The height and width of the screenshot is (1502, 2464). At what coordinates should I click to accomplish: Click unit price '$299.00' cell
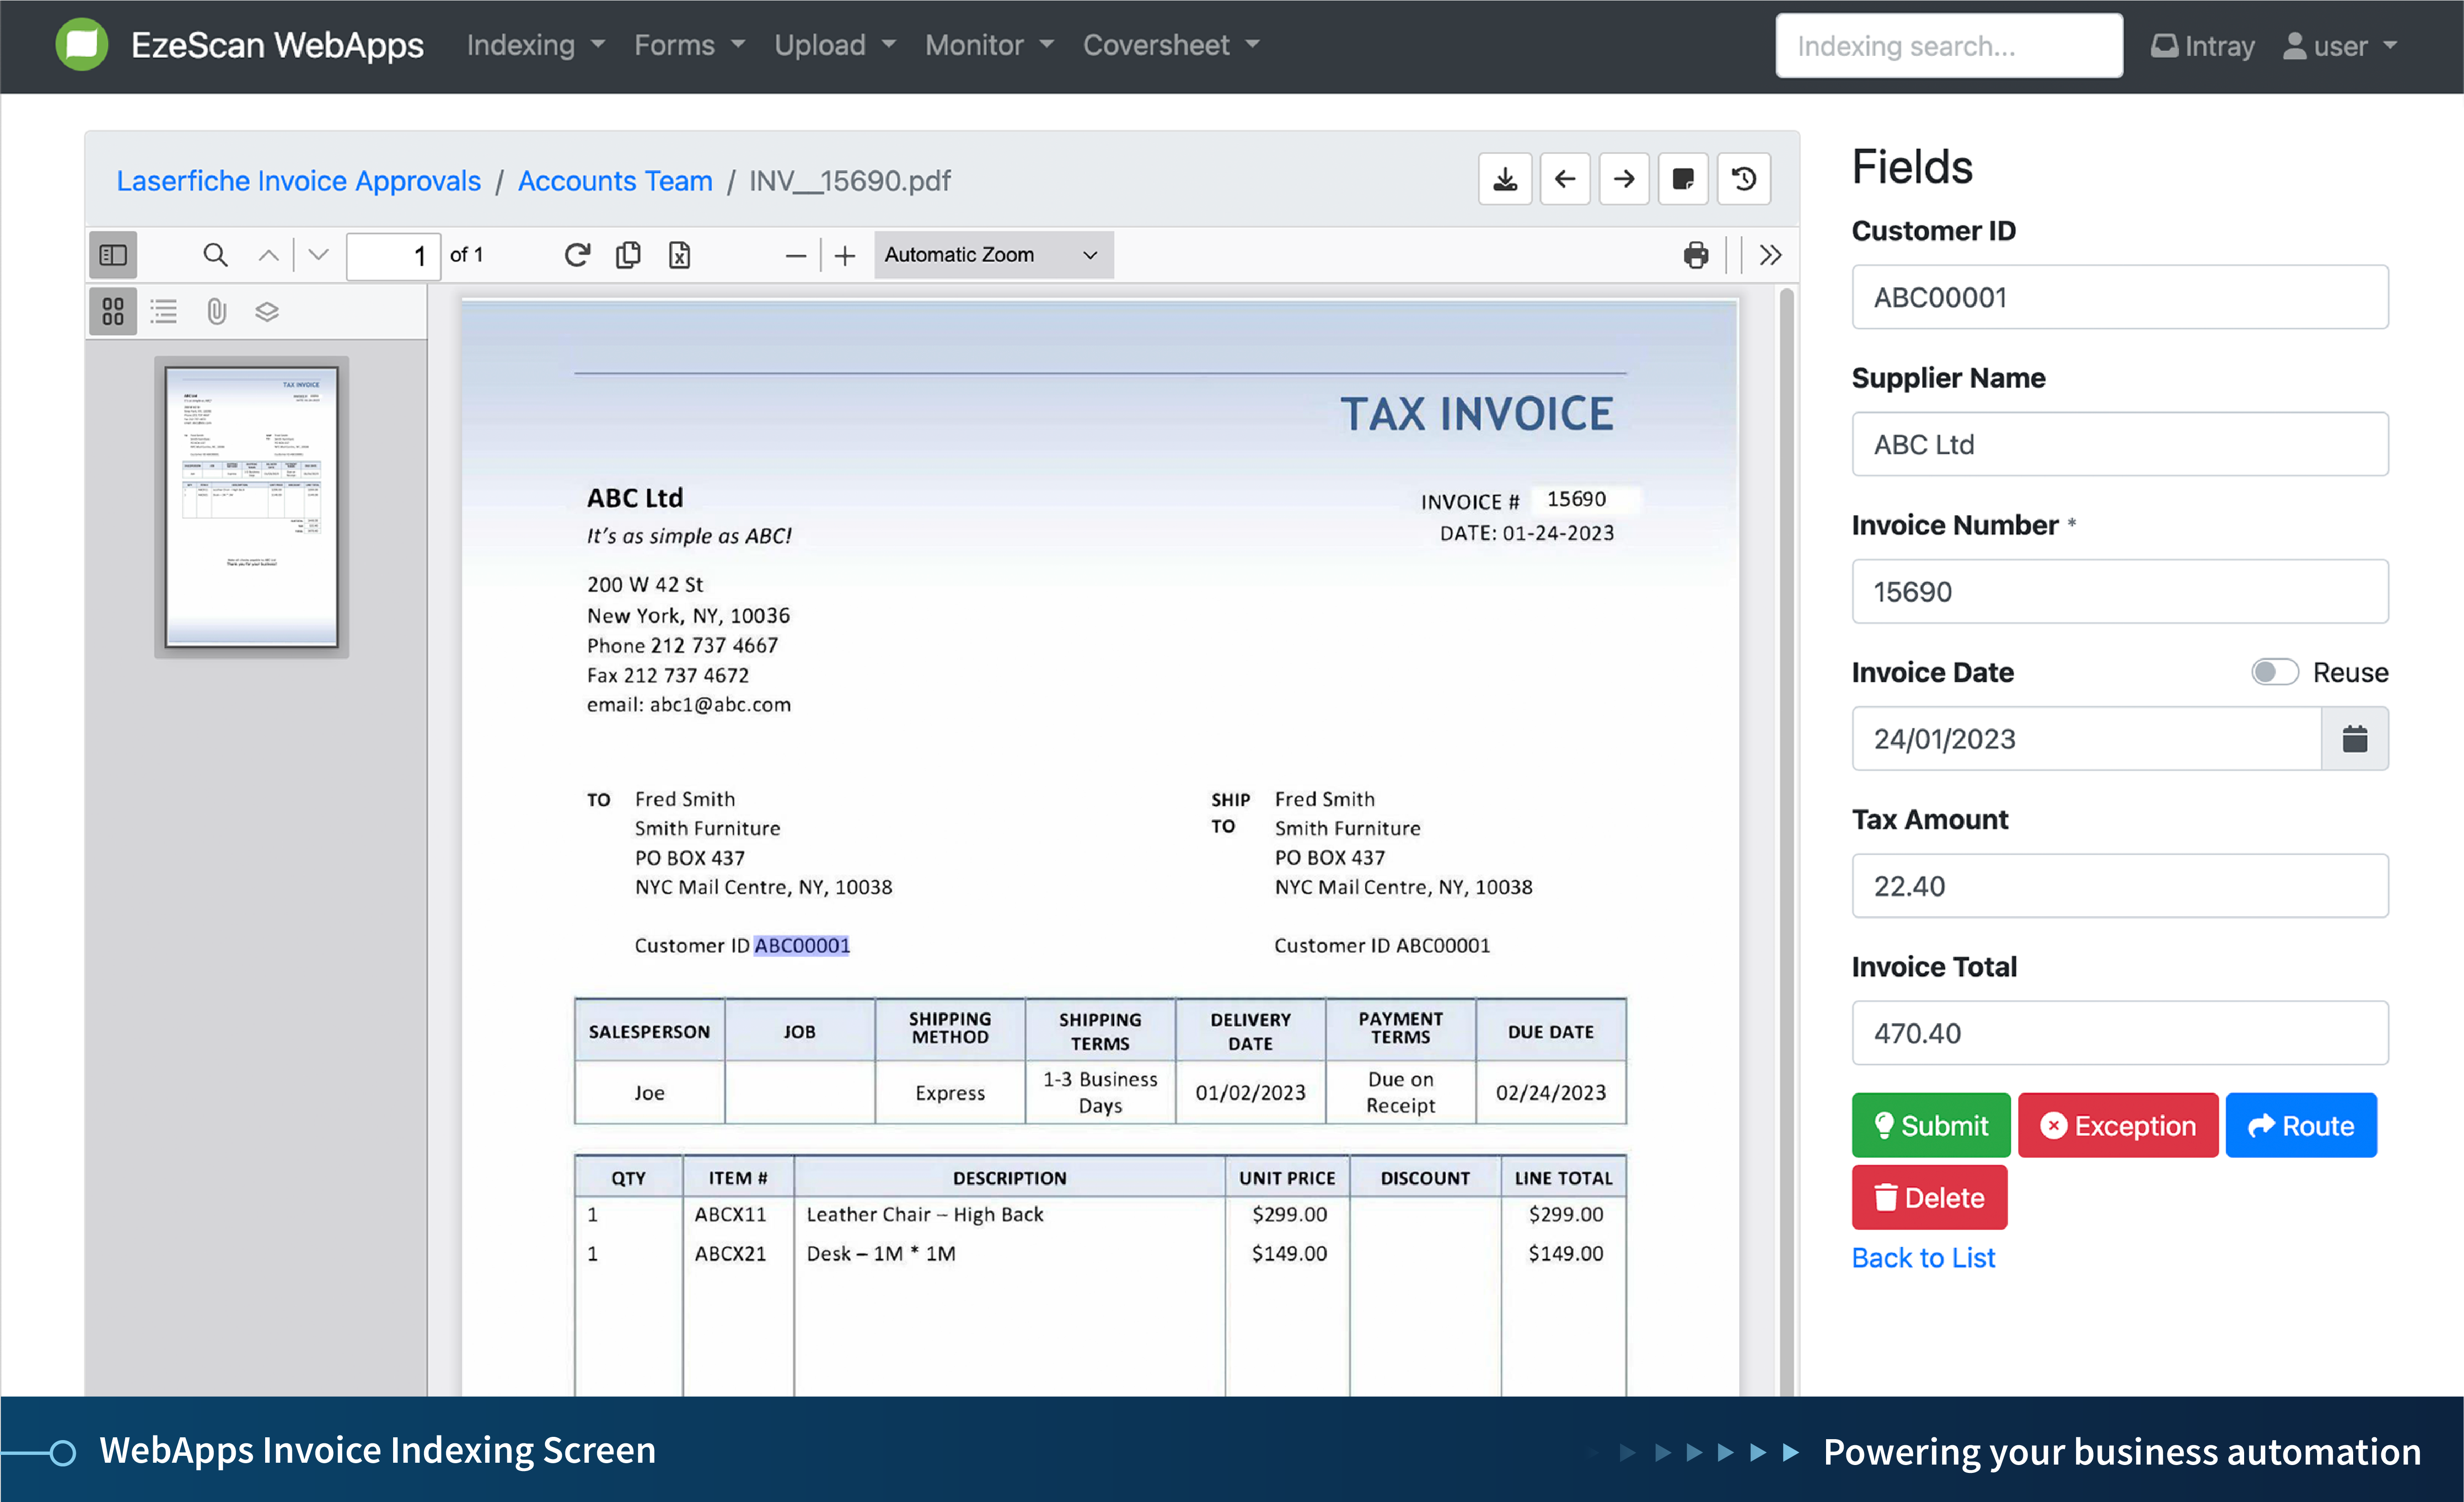[1290, 1214]
